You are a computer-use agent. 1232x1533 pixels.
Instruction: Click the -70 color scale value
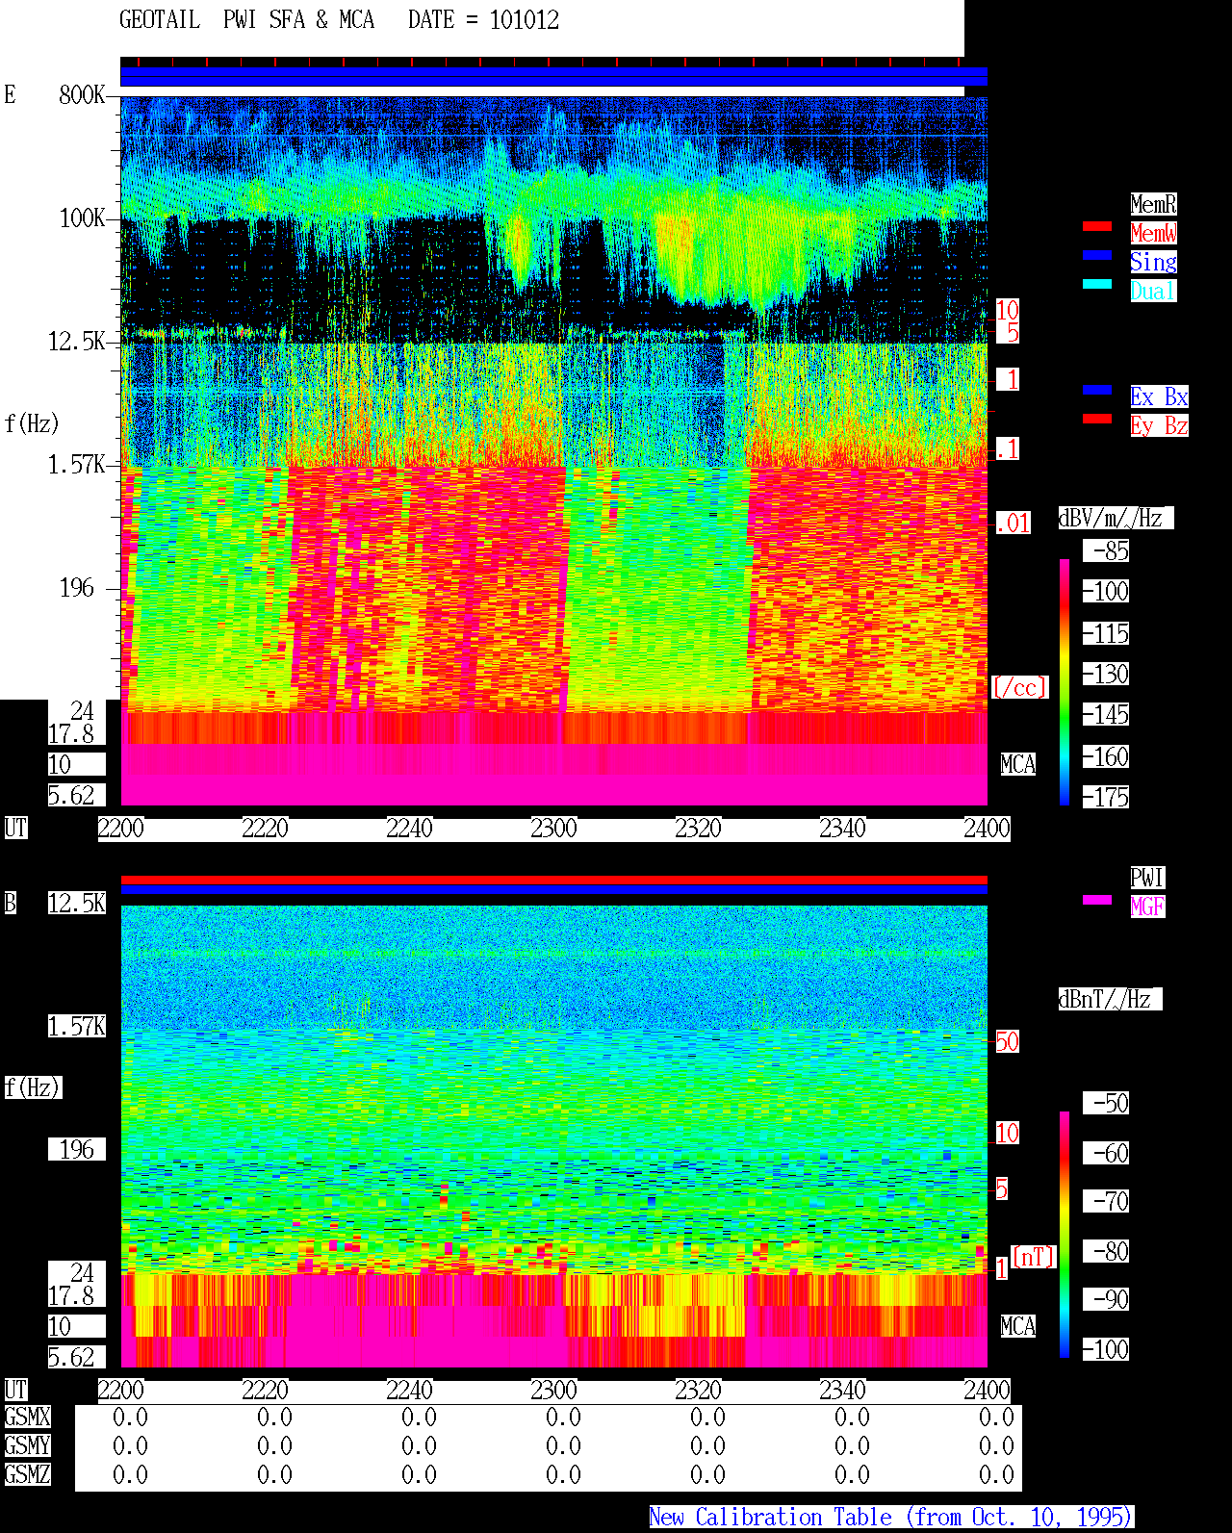coord(1106,1201)
